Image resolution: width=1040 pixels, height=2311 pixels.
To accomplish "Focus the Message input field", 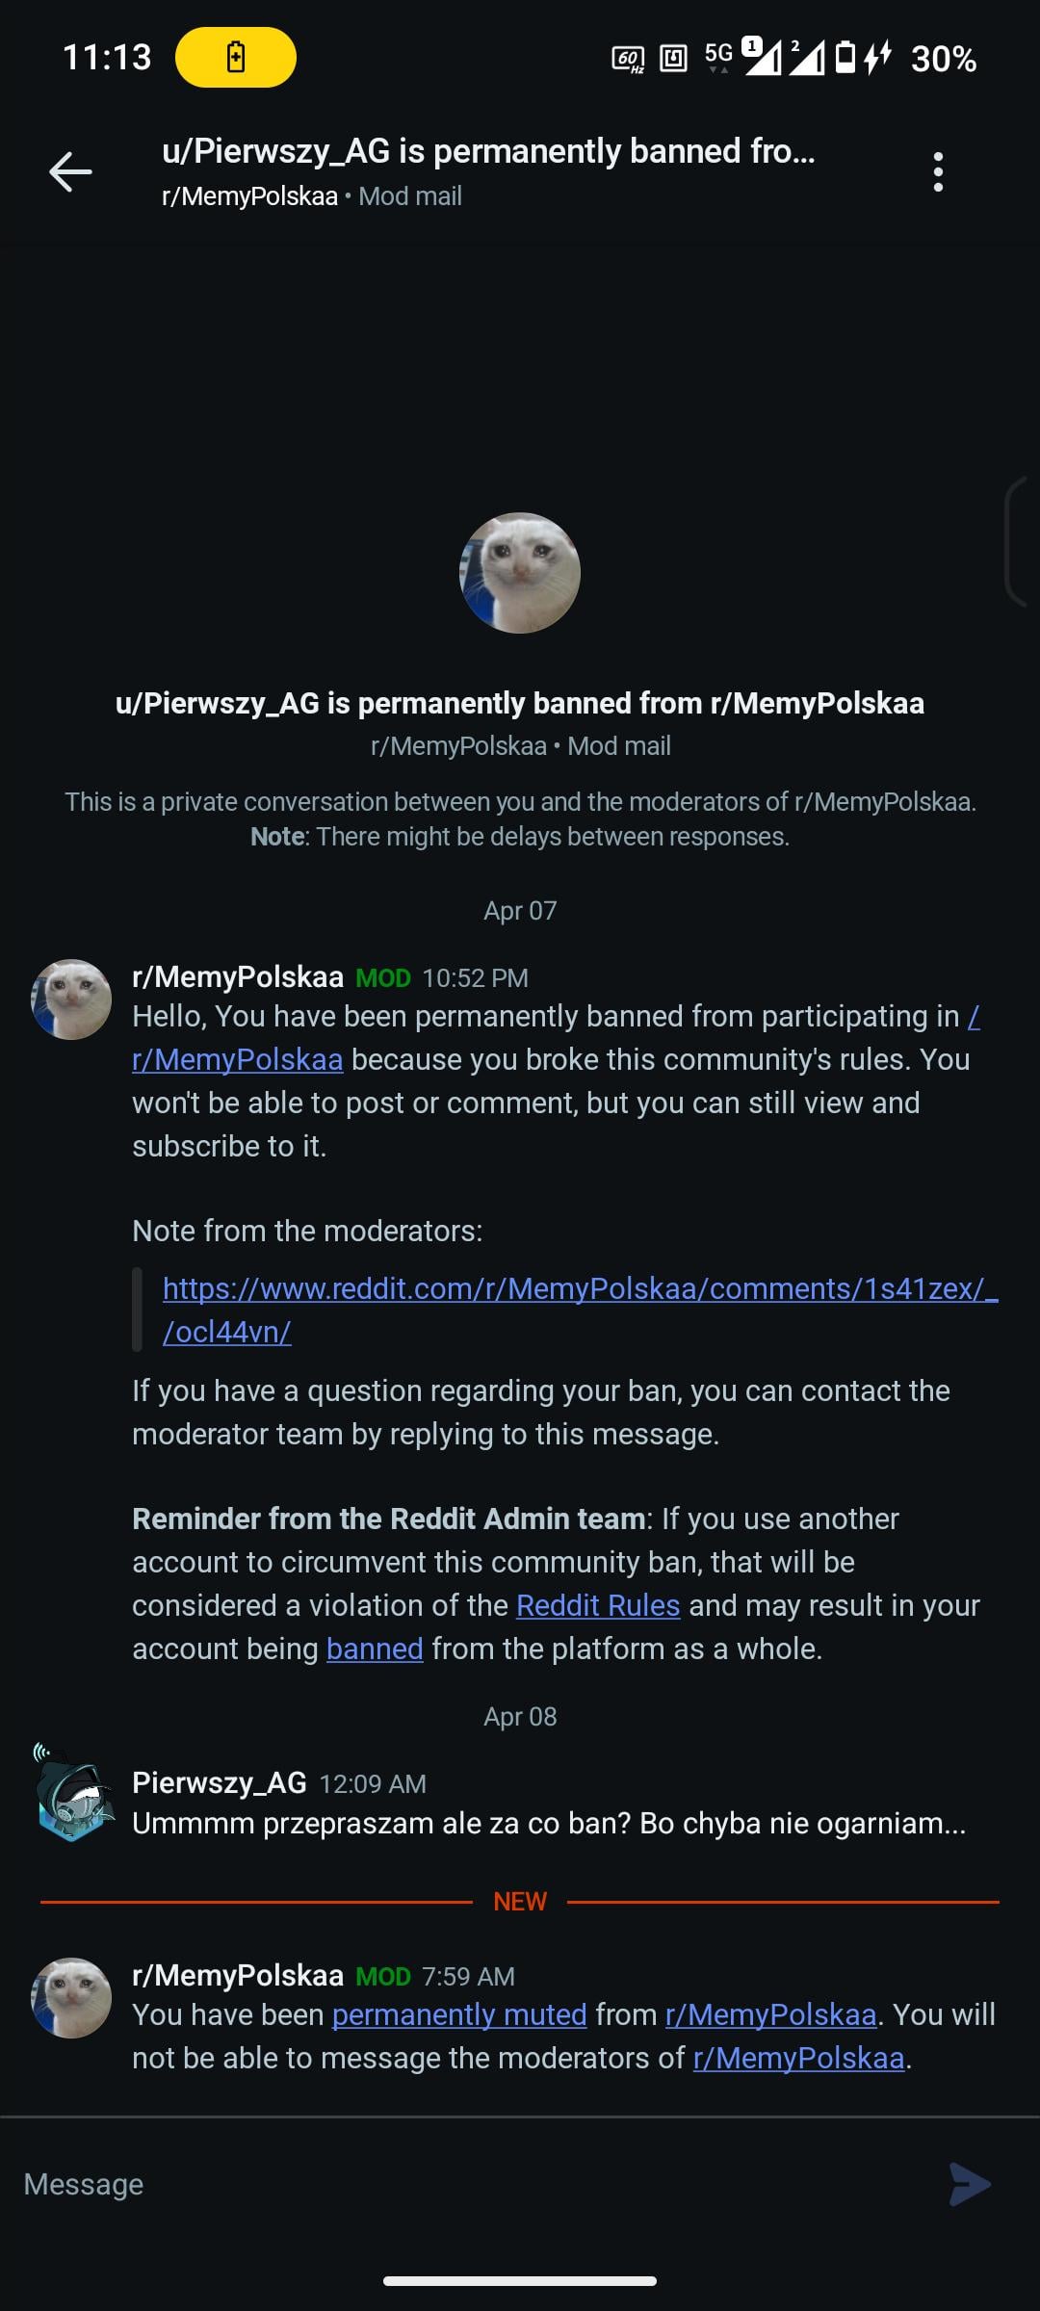I will (x=462, y=2184).
